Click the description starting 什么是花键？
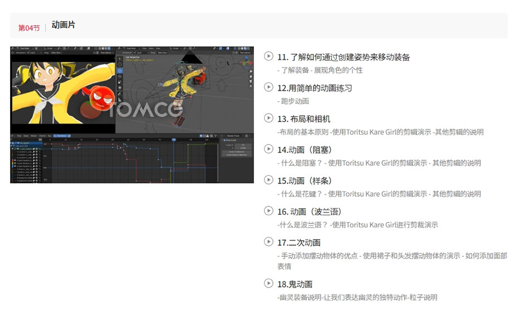Image resolution: width=518 pixels, height=312 pixels. 379,194
